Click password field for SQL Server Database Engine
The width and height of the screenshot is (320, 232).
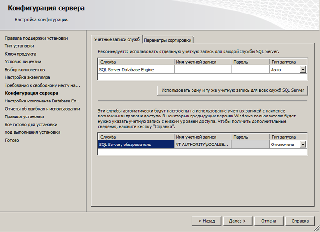point(250,70)
